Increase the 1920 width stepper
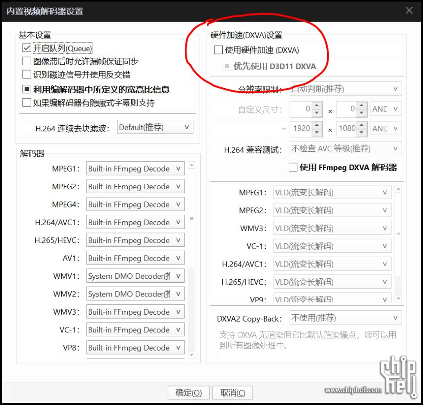This screenshot has width=423, height=405. pyautogui.click(x=317, y=125)
